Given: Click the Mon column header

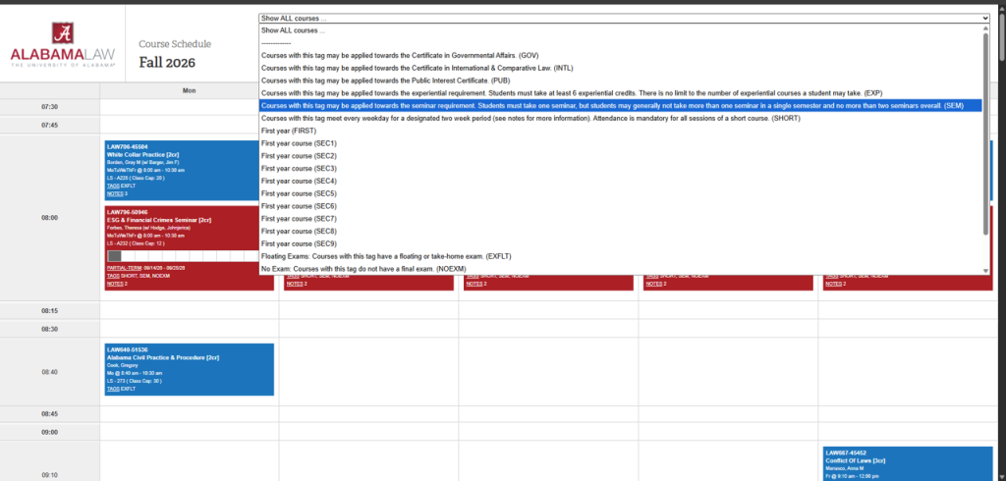Looking at the screenshot, I should pyautogui.click(x=189, y=90).
